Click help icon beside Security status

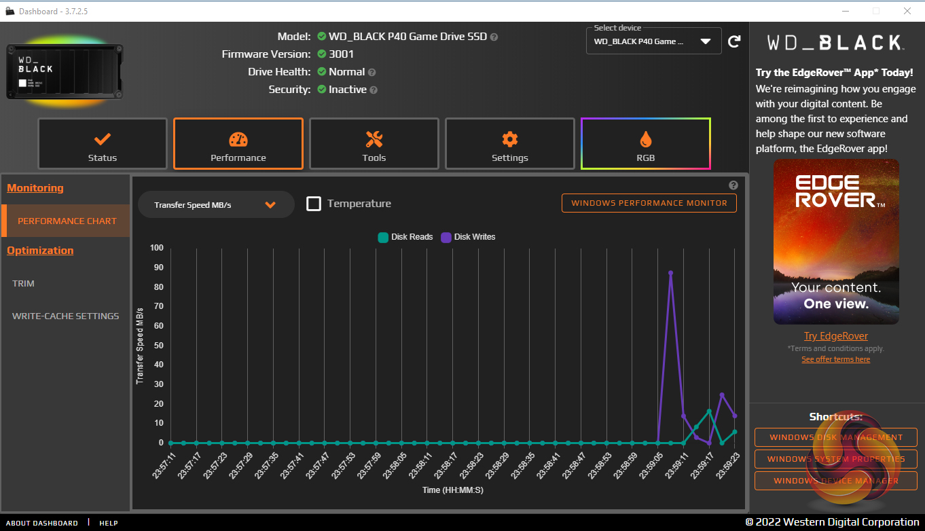(374, 90)
